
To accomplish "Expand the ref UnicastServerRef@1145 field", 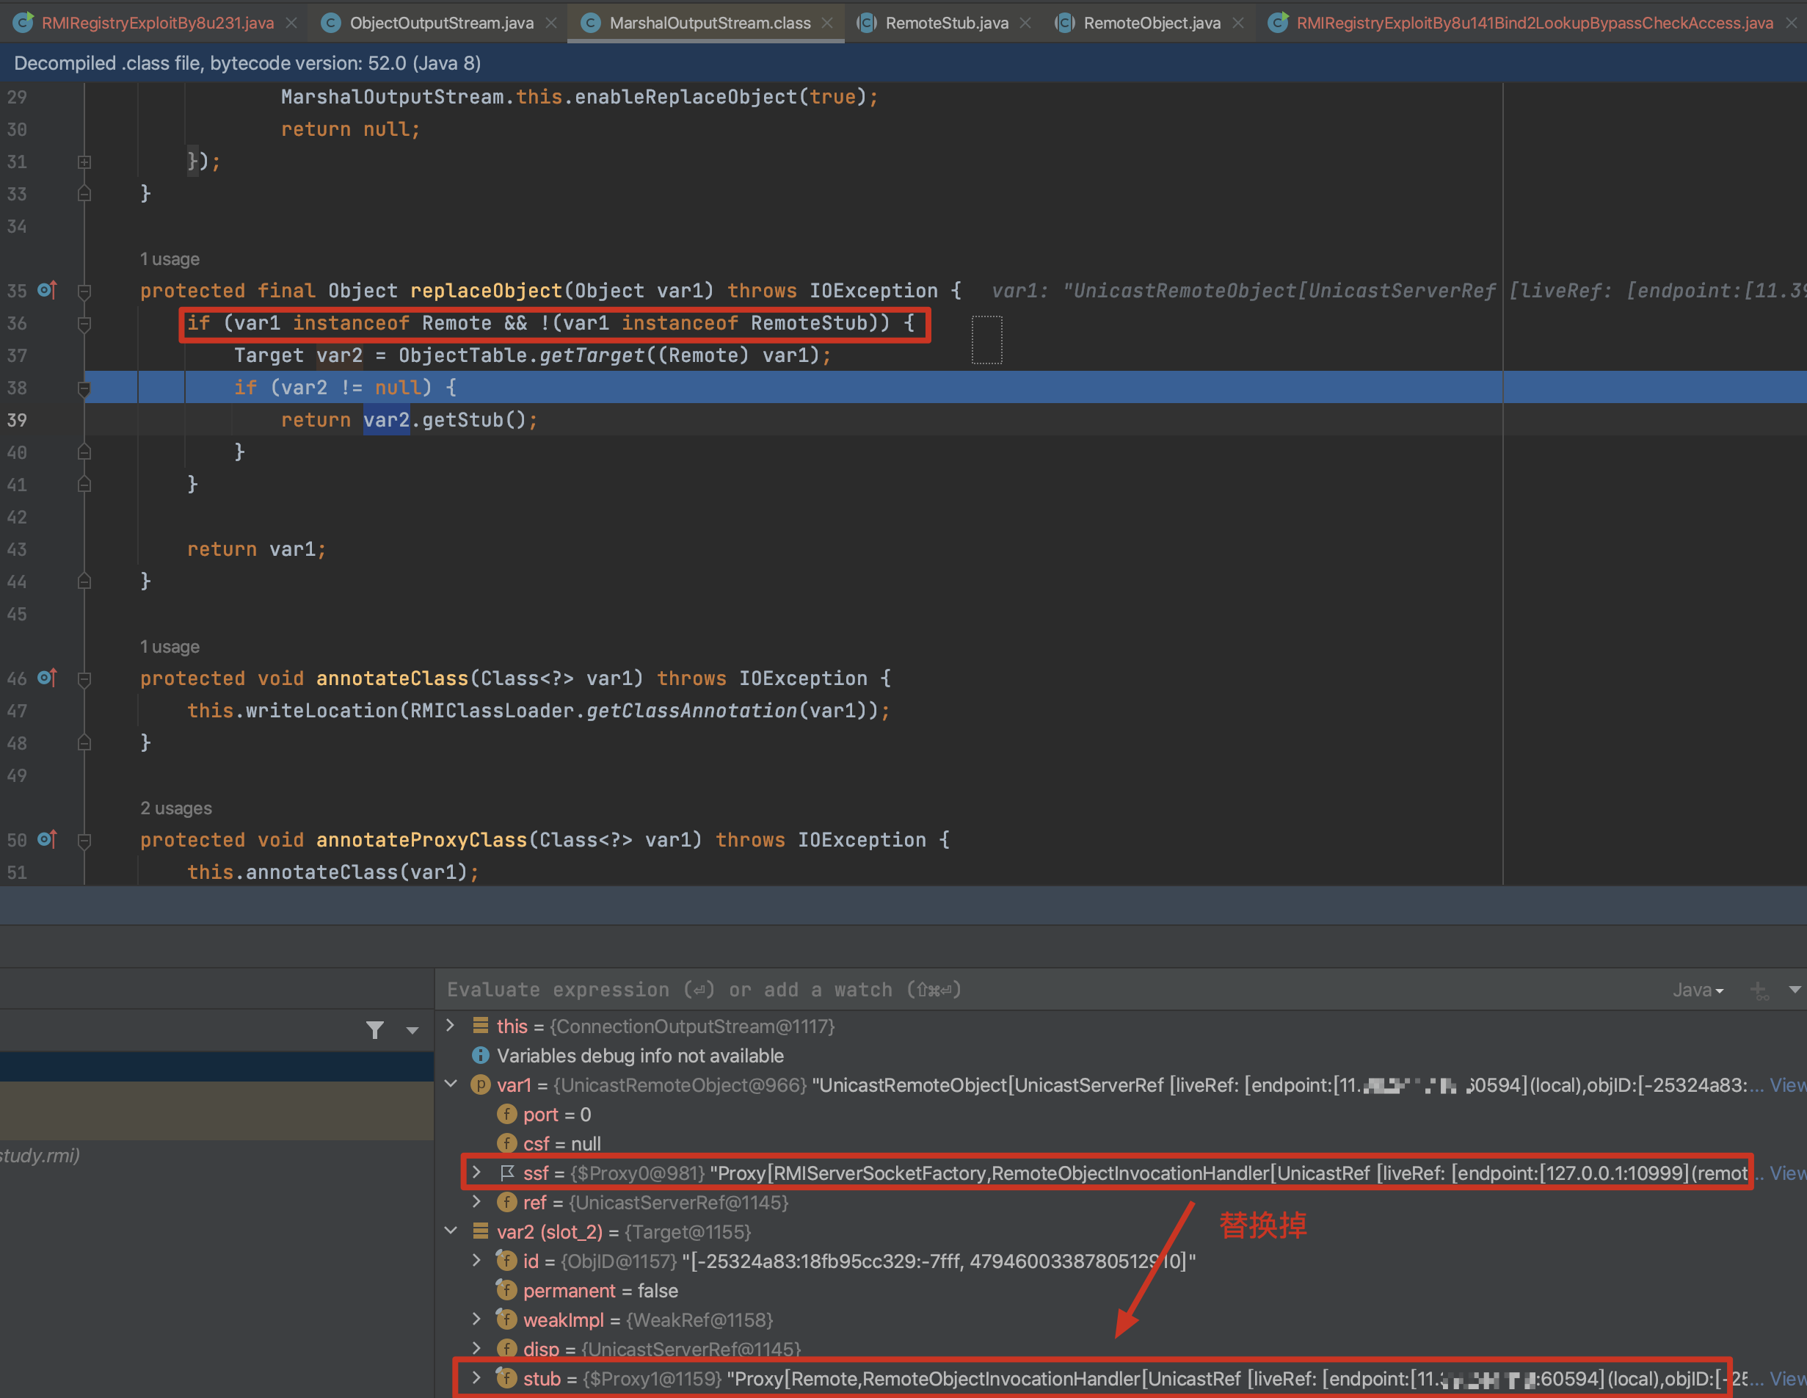I will pyautogui.click(x=476, y=1202).
